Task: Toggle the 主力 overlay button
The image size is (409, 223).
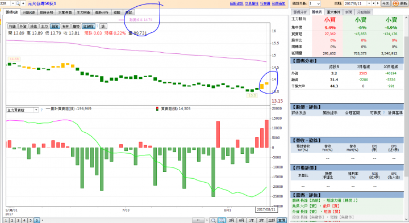Action: click(44, 26)
